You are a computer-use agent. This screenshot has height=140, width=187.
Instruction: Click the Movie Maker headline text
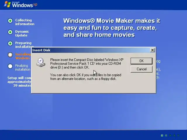112,28
